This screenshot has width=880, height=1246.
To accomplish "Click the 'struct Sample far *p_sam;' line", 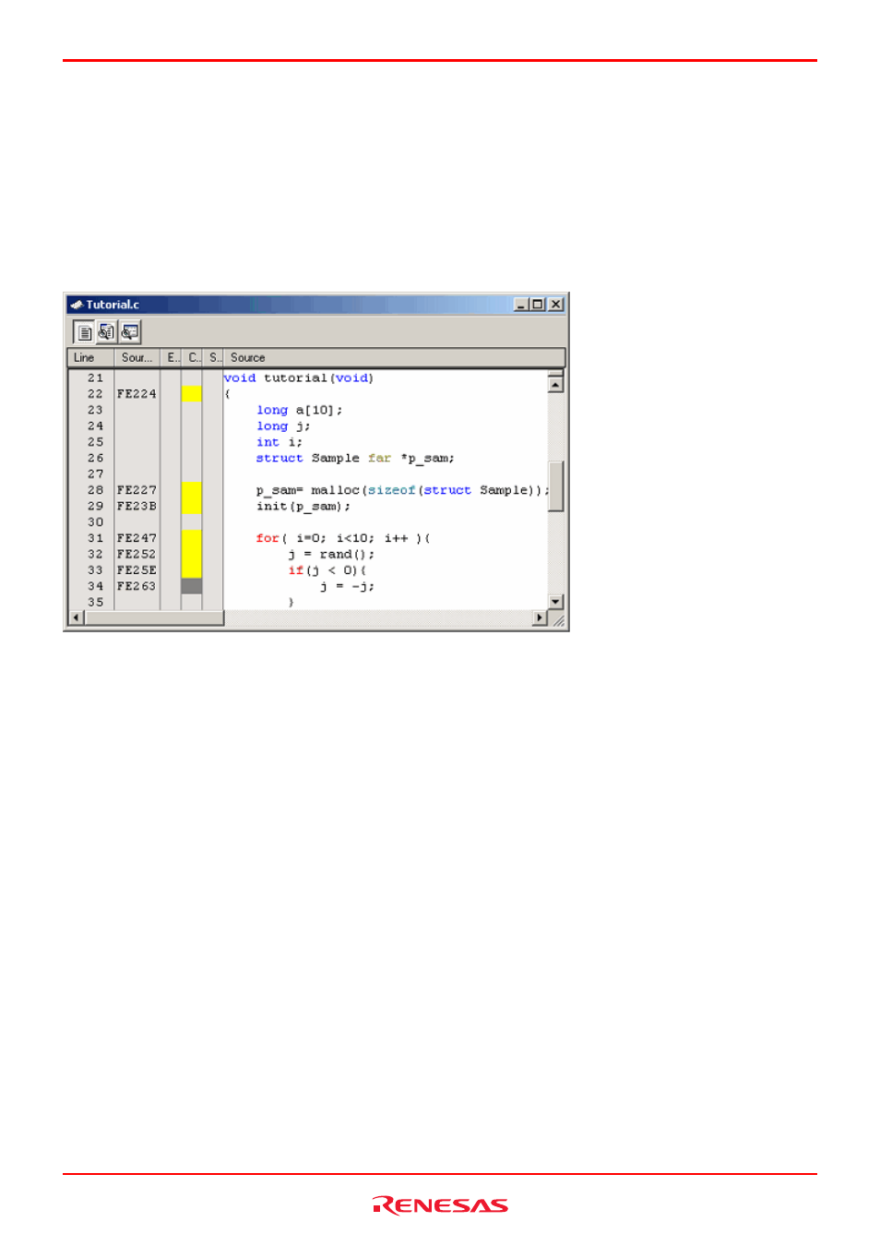I will 355,459.
